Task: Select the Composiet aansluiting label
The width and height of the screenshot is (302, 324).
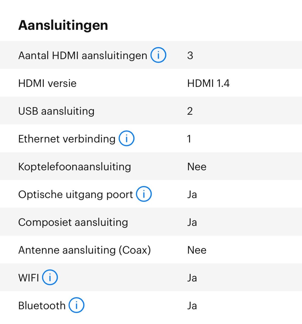Action: (x=73, y=222)
